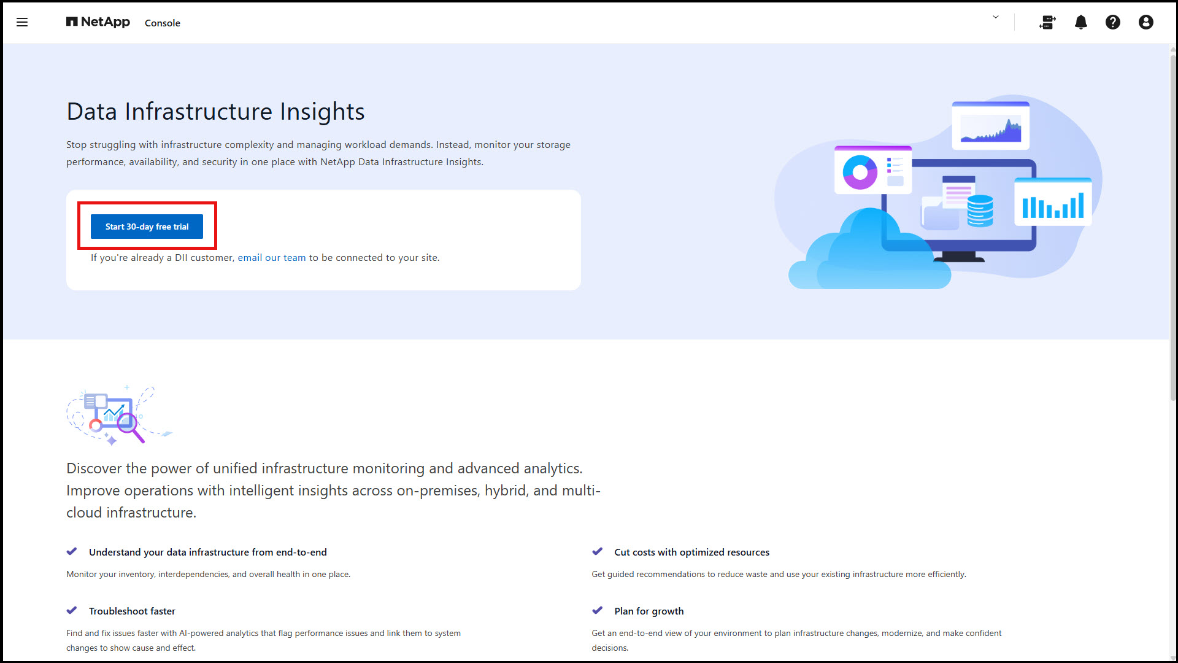This screenshot has width=1178, height=663.
Task: Open the user account profile icon
Action: [1146, 23]
